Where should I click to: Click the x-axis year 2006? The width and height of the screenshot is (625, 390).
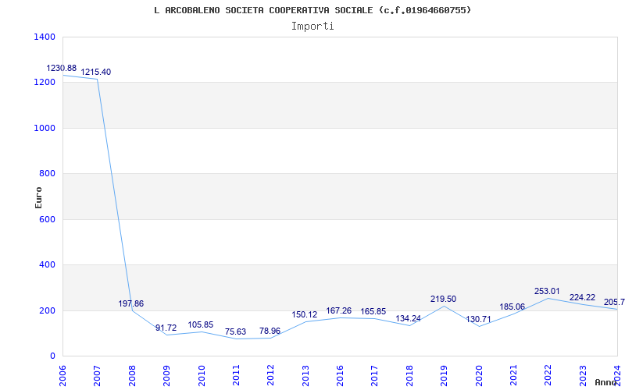click(62, 375)
